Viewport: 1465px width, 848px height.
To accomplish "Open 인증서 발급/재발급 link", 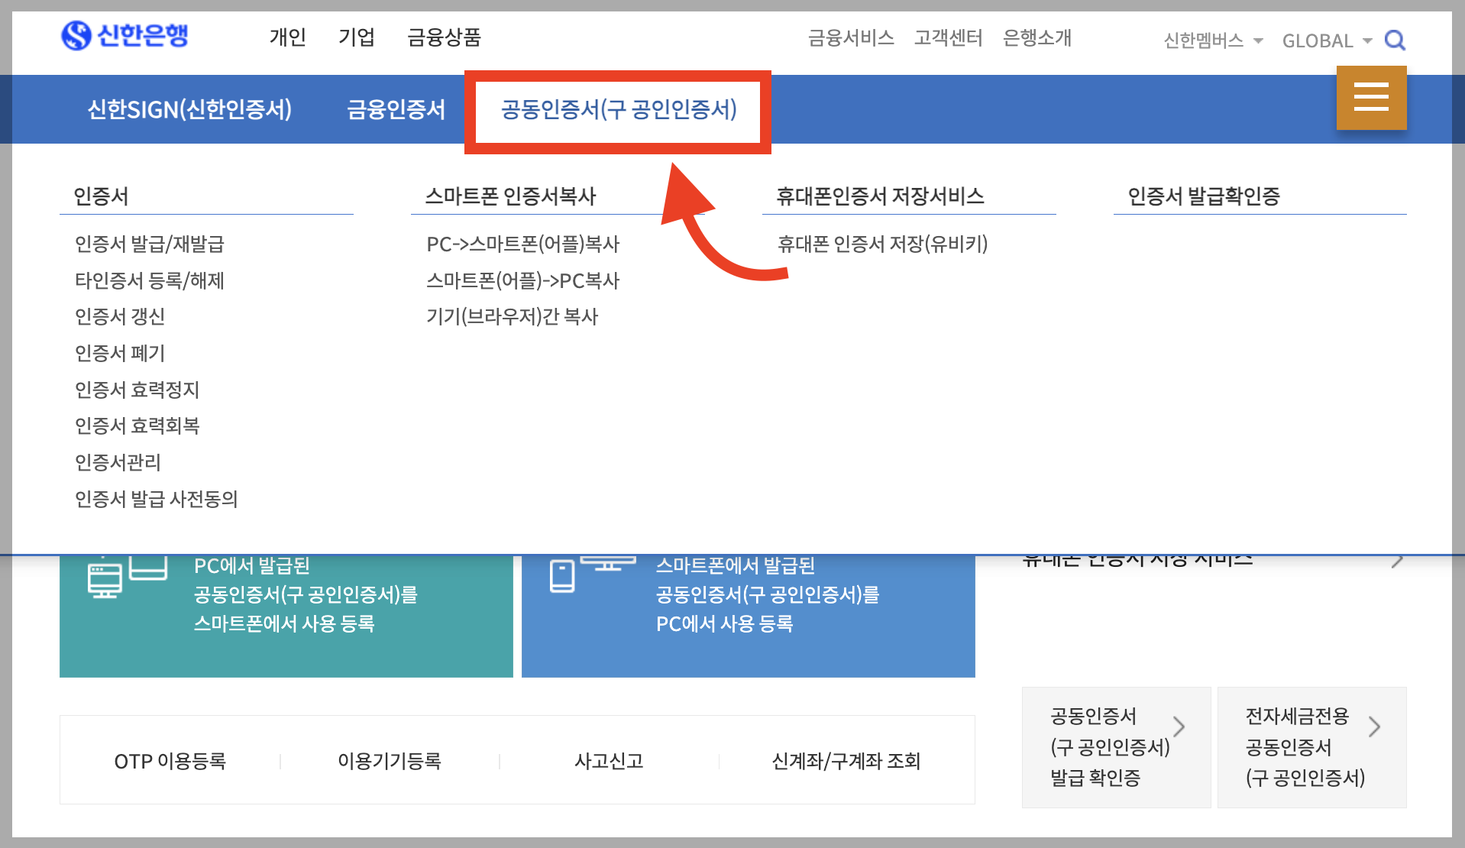I will pyautogui.click(x=150, y=244).
